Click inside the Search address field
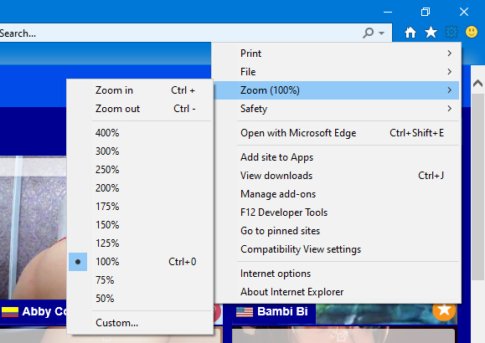 point(179,33)
